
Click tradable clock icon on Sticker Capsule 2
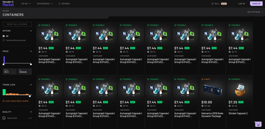(x=230, y=79)
